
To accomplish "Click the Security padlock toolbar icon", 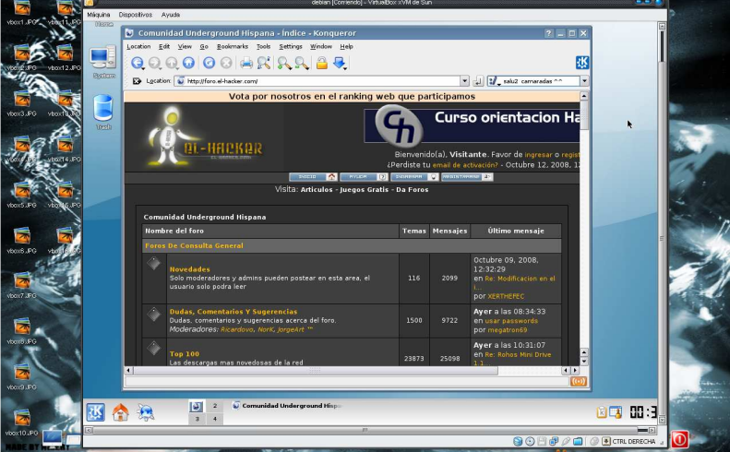I will [321, 63].
